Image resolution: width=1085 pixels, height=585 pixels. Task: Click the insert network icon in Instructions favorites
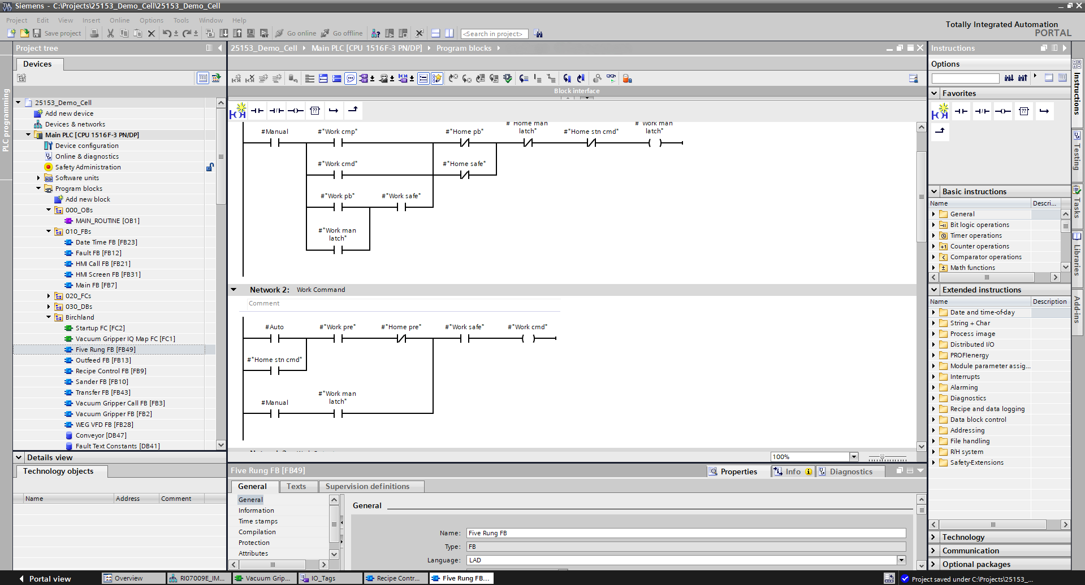tap(940, 112)
